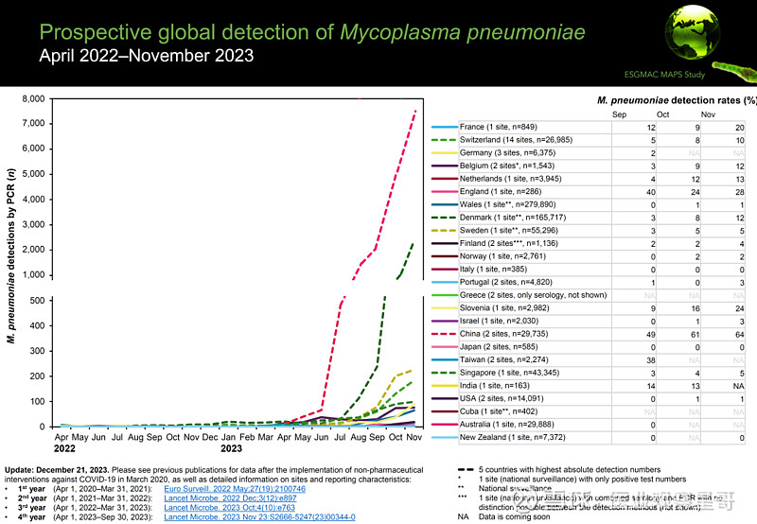This screenshot has height=524, width=757.
Task: Click the 2023 year label on the x-axis
Action: click(x=229, y=449)
